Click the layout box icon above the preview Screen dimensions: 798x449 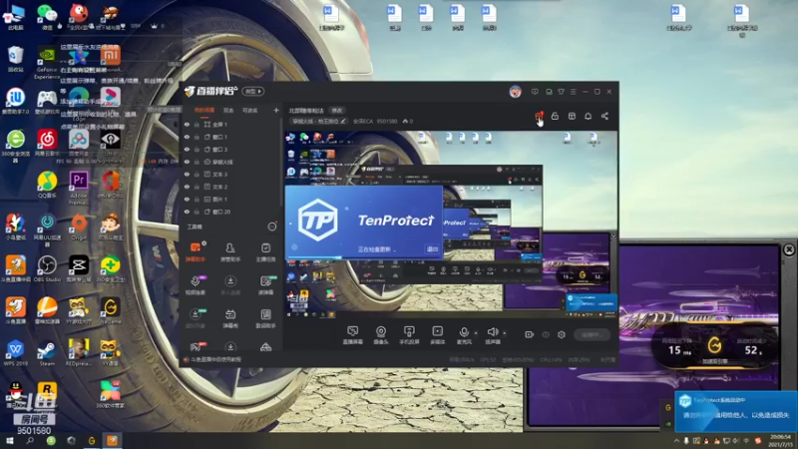572,116
